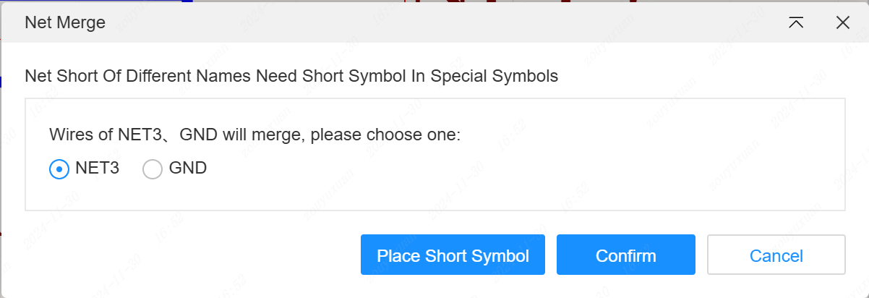Click the 'Wires of NET3、GND will merge' prompt
The width and height of the screenshot is (869, 298).
254,135
